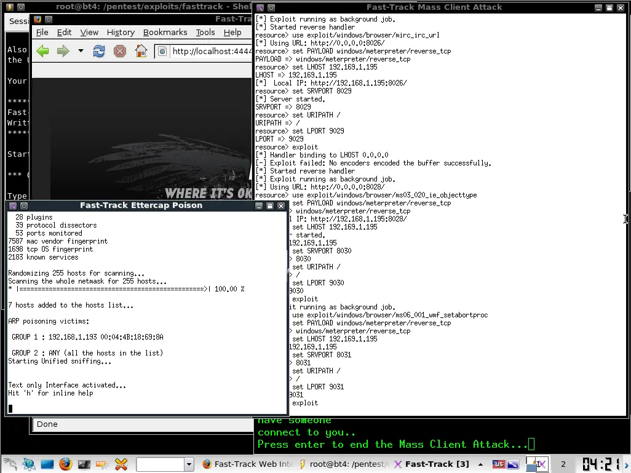The image size is (631, 473).
Task: Click site identity icon in address bar
Action: (x=162, y=51)
